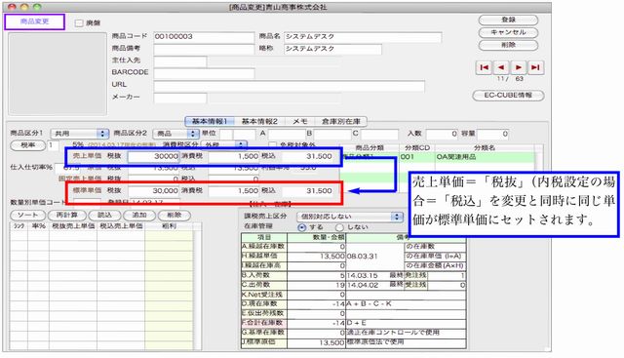The height and width of the screenshot is (358, 624).
Task: Open the EC-CUBE情報 button
Action: click(x=508, y=96)
